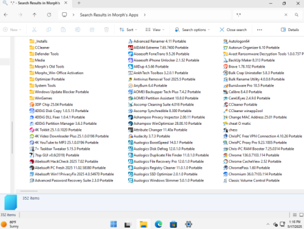The height and width of the screenshot is (229, 304).
Task: Click chevron after Search Results breadcrumb
Action: pyautogui.click(x=145, y=15)
